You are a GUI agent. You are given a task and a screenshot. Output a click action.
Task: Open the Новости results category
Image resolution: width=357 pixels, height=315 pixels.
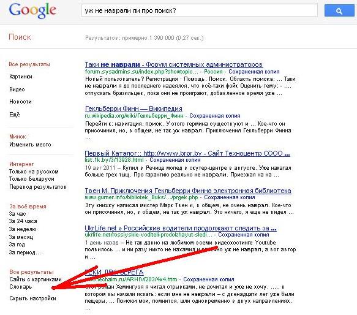pos(20,102)
